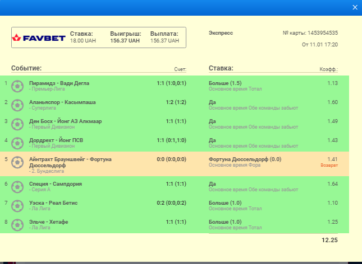The height and width of the screenshot is (264, 362).
Task: Click the Ставка column header above bets
Action: (221, 68)
